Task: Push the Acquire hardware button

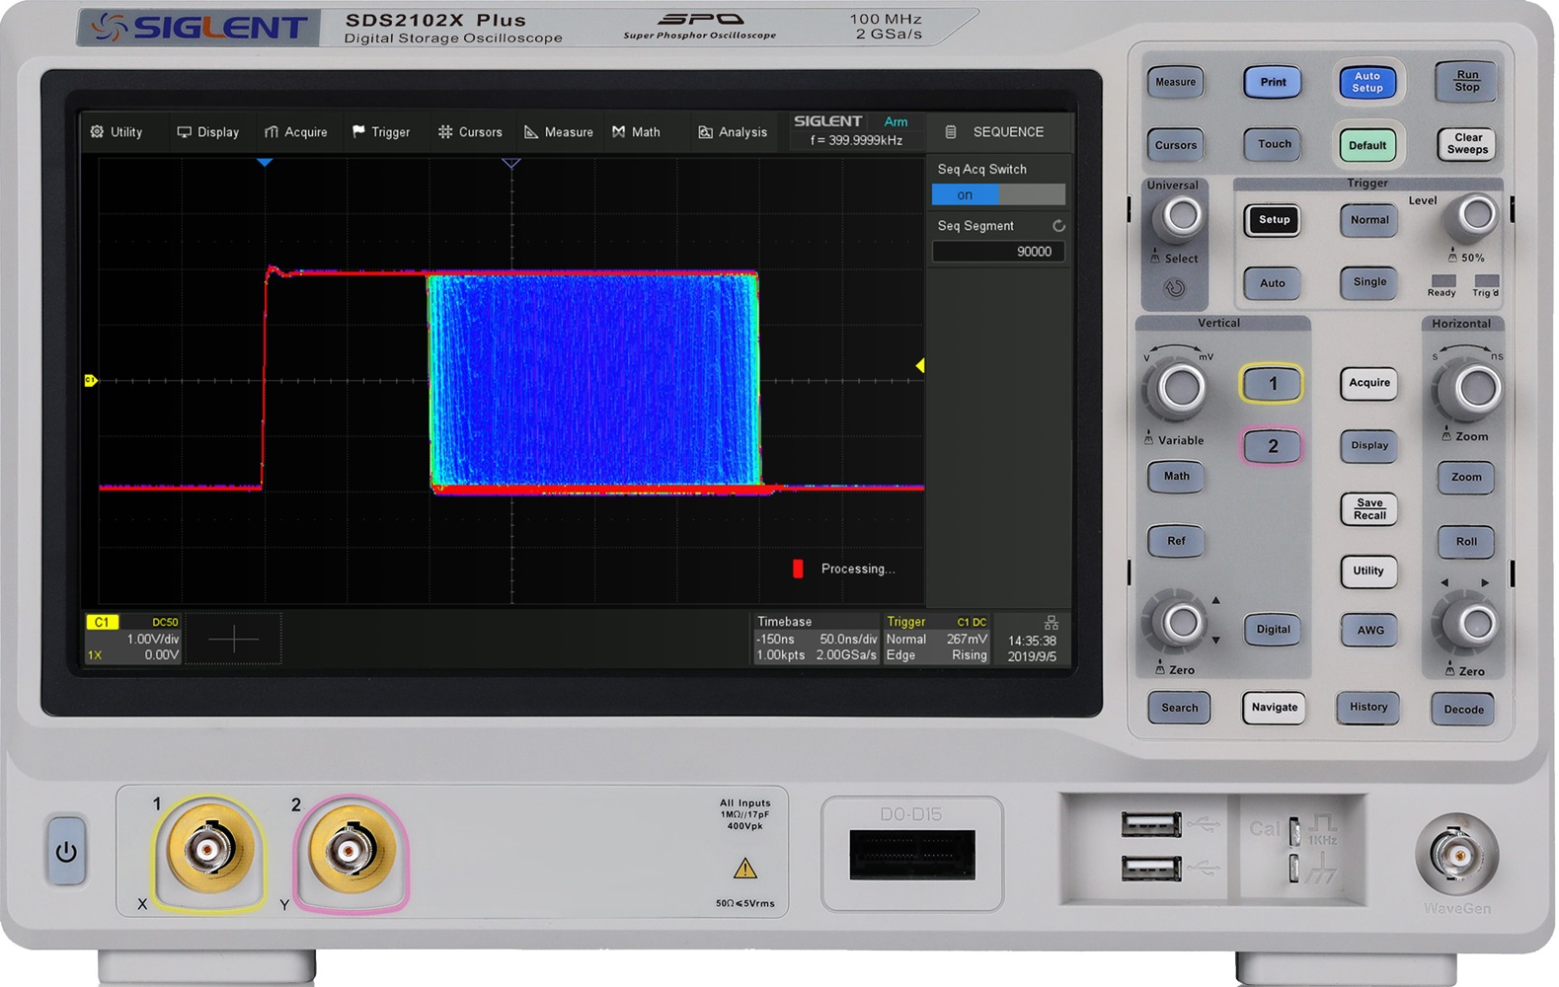Action: [x=1369, y=383]
